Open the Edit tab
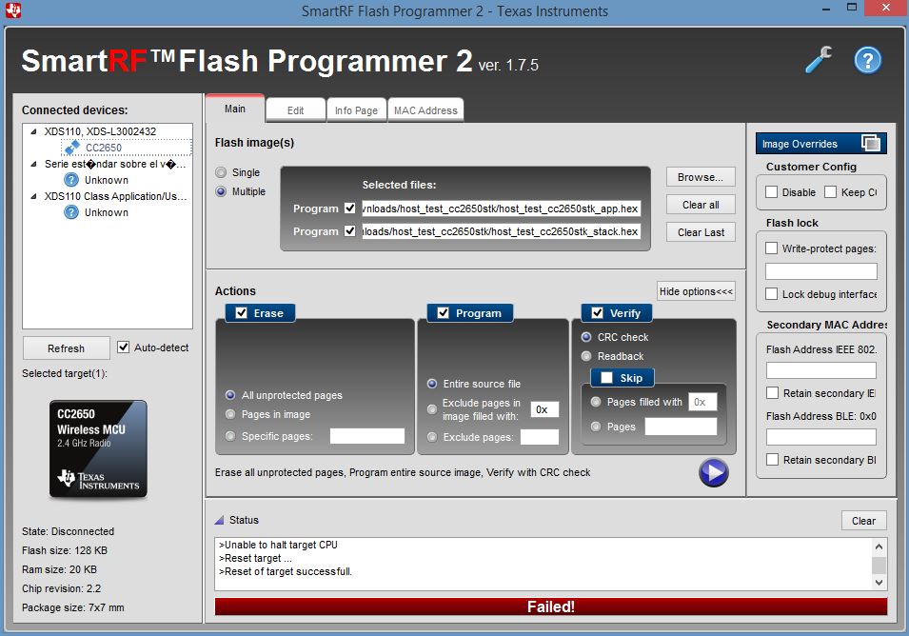This screenshot has height=636, width=909. (296, 110)
